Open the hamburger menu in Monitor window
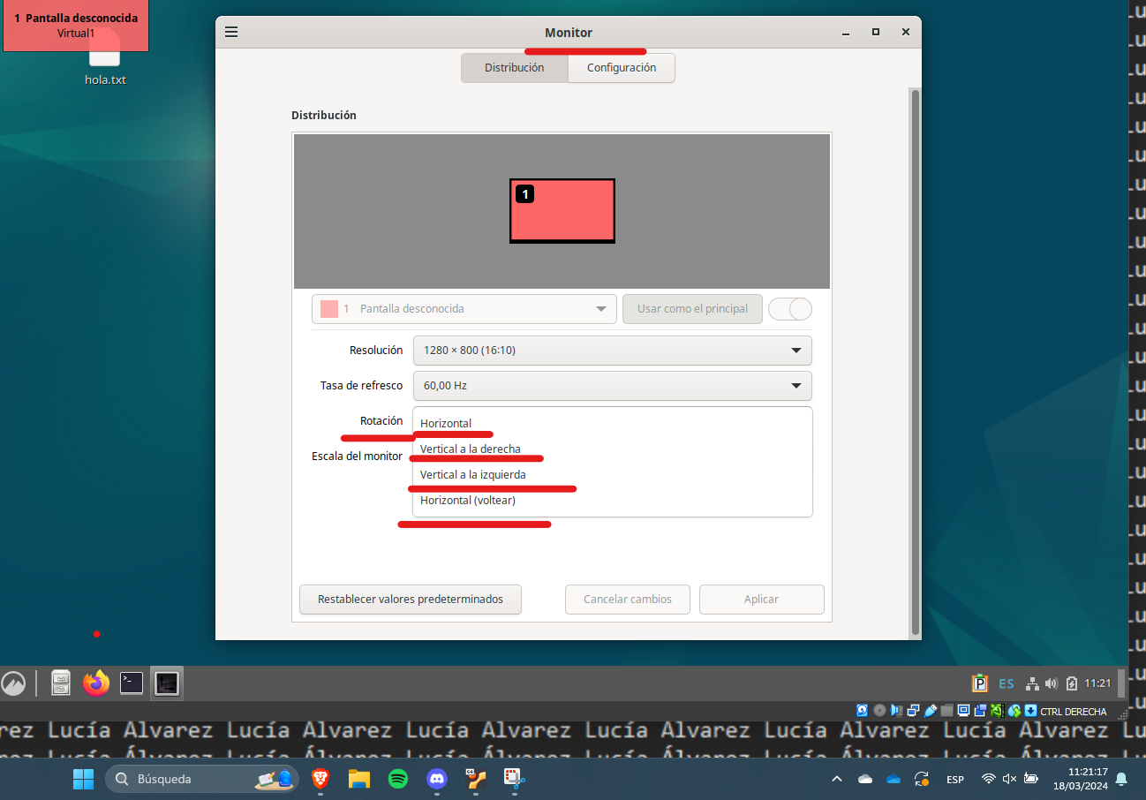 [231, 32]
